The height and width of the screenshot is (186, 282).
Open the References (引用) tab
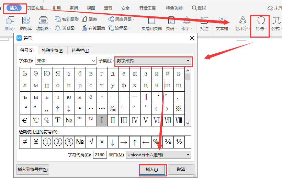tap(56, 8)
